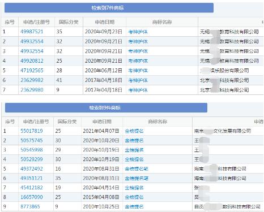The height and width of the screenshot is (212, 264).
Task: Select the 文化发展有限公司 applicant in the 55017819 row
Action: click(223, 131)
